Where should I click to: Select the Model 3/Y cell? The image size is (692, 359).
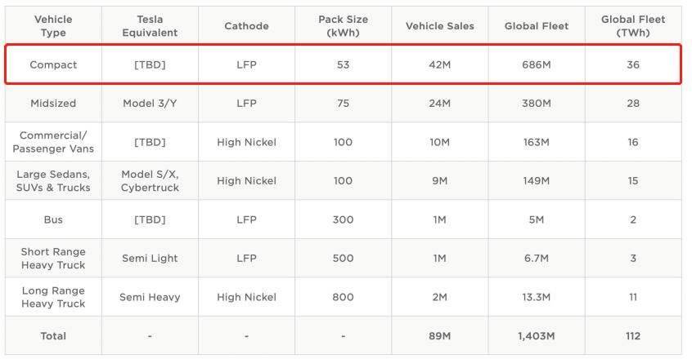pyautogui.click(x=150, y=104)
